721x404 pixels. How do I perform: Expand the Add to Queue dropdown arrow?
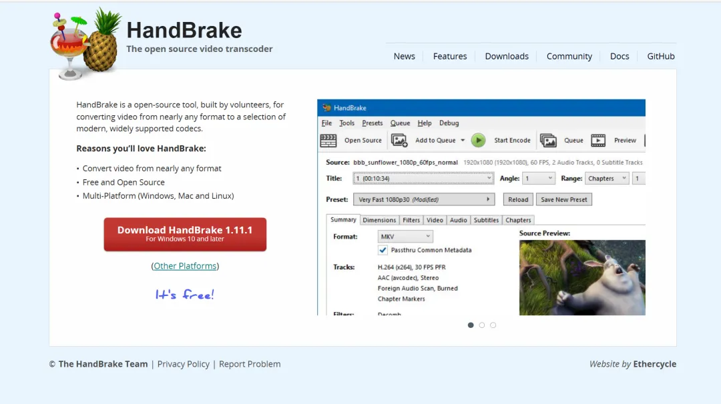(x=463, y=141)
